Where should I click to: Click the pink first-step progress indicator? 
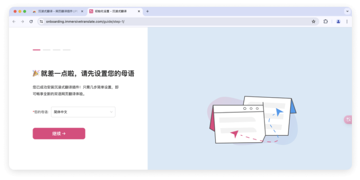(x=36, y=50)
